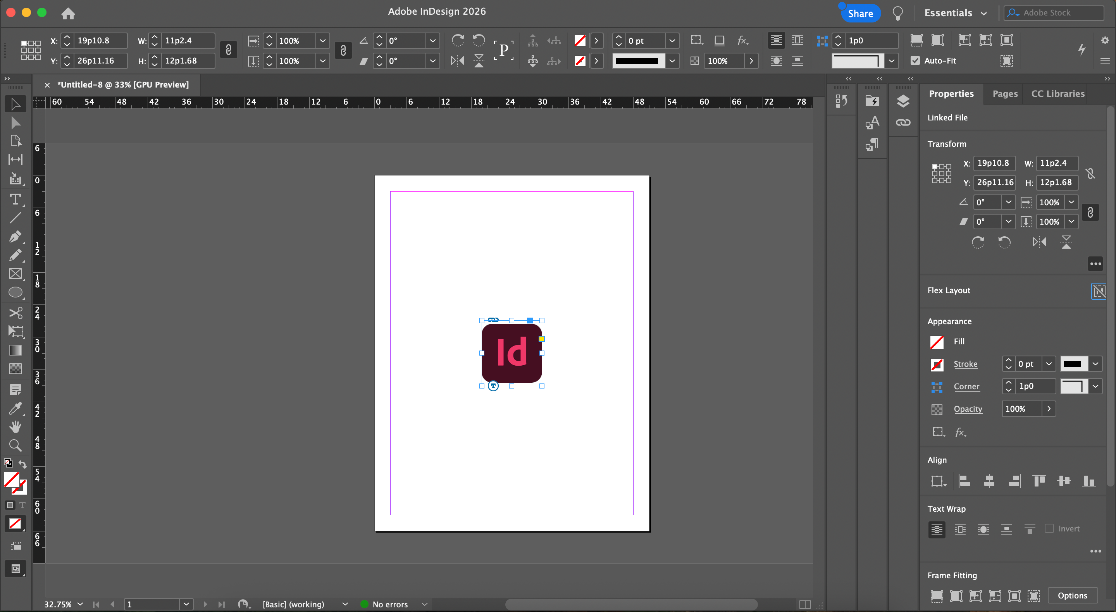Click the Share button
Image resolution: width=1116 pixels, height=612 pixels.
click(860, 14)
